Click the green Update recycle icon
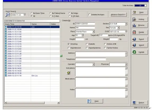Viewport: 152px width, 110px height. 134,52
